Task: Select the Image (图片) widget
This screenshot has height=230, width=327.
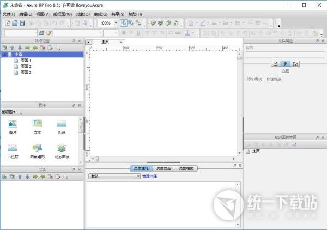Action: tap(13, 126)
